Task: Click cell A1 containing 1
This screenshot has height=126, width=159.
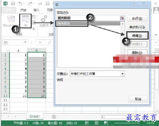Action: pos(18,55)
